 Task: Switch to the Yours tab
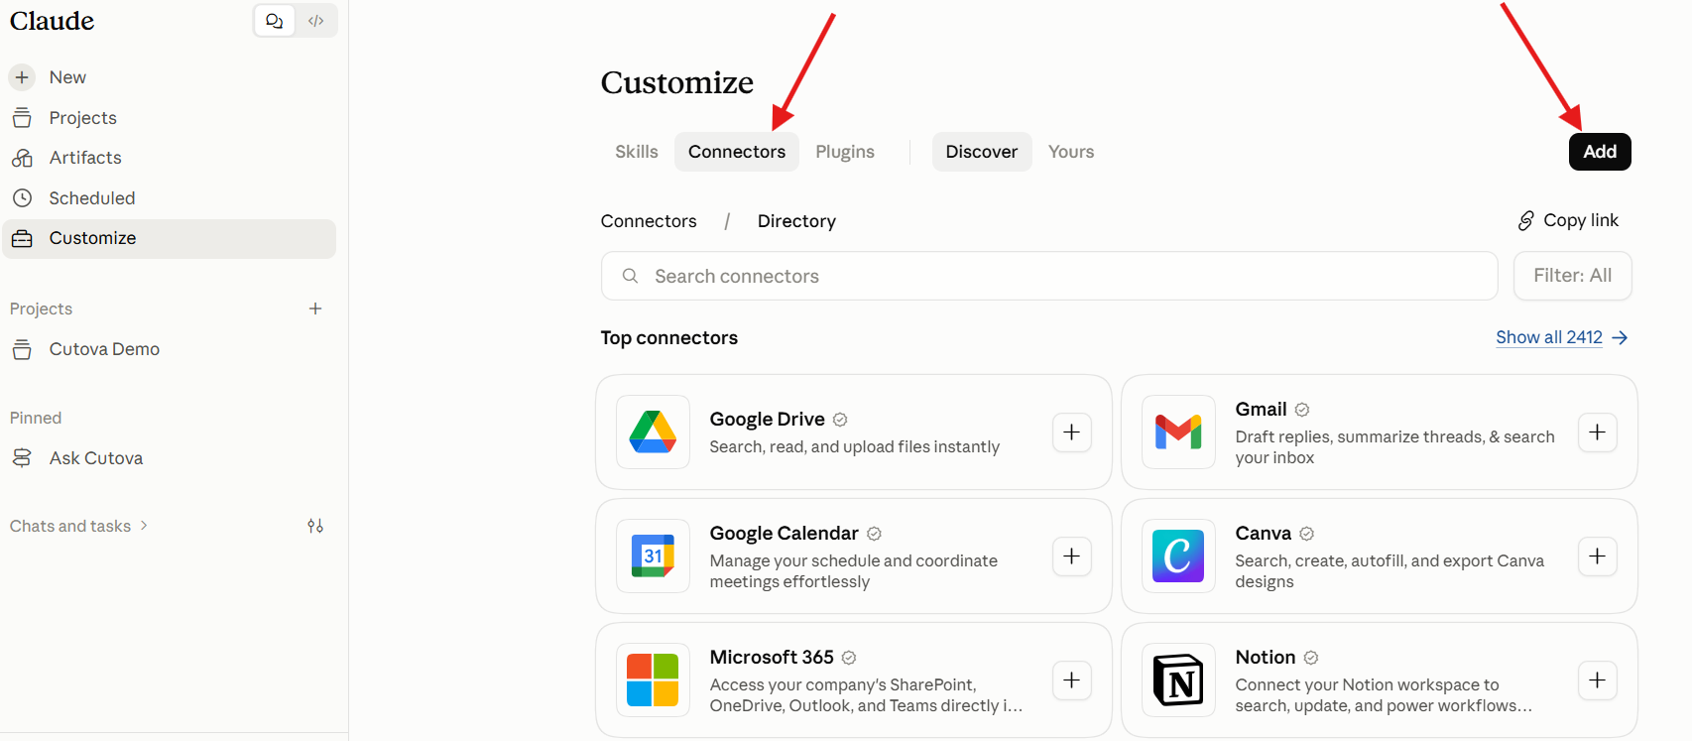coord(1071,152)
